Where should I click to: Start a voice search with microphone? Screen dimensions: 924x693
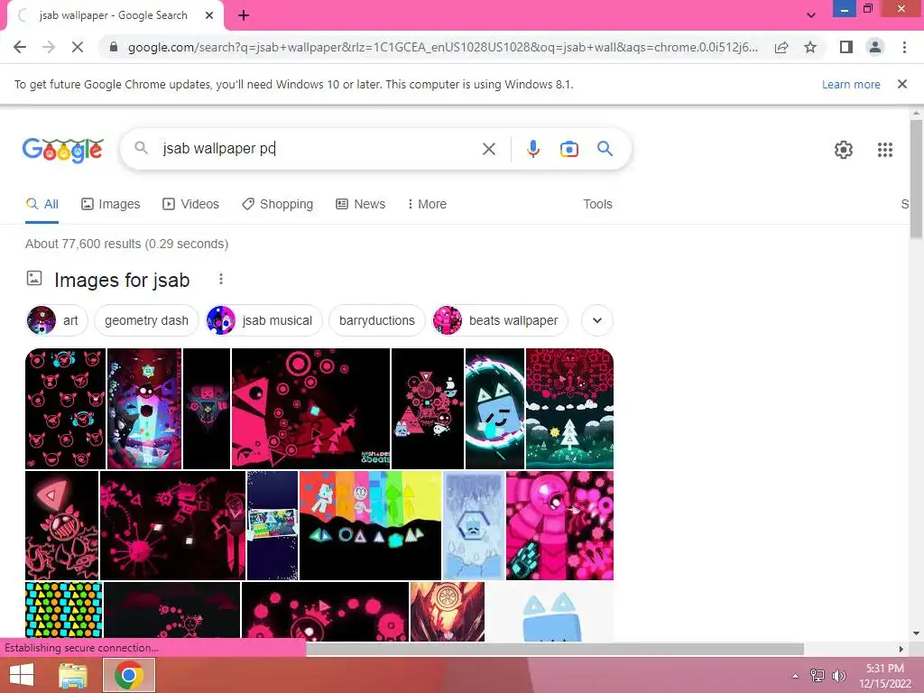click(x=532, y=149)
